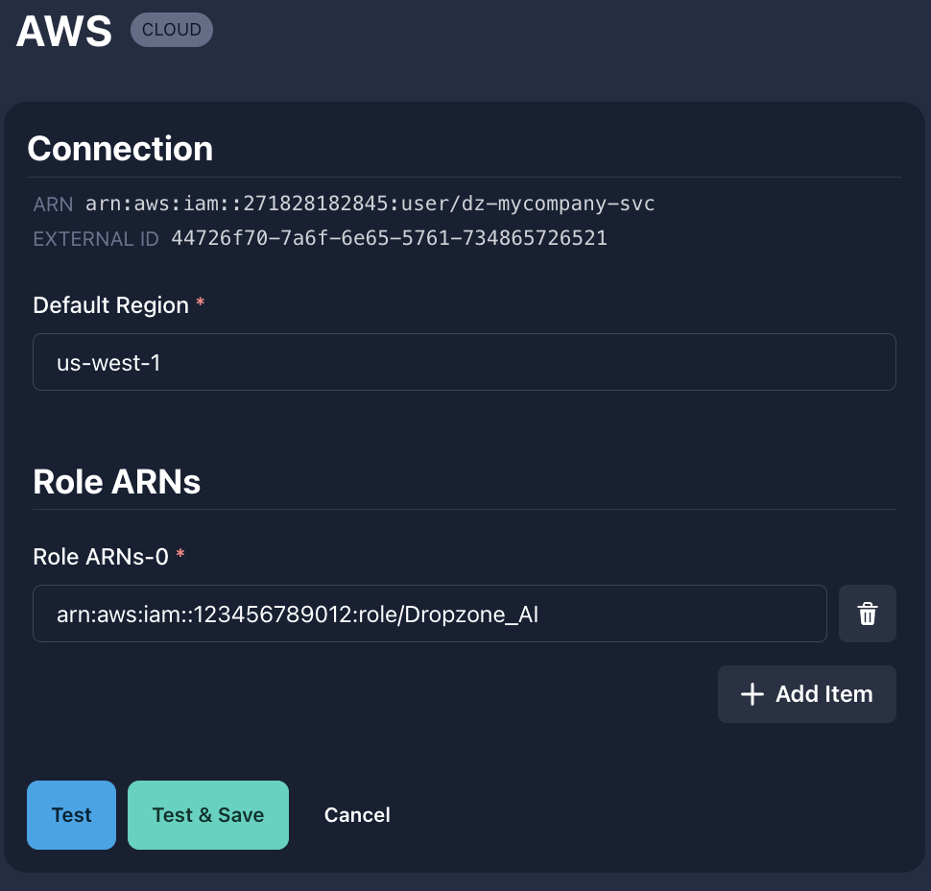Click the EXTERNAL ID label
This screenshot has height=891, width=931.
pos(95,239)
